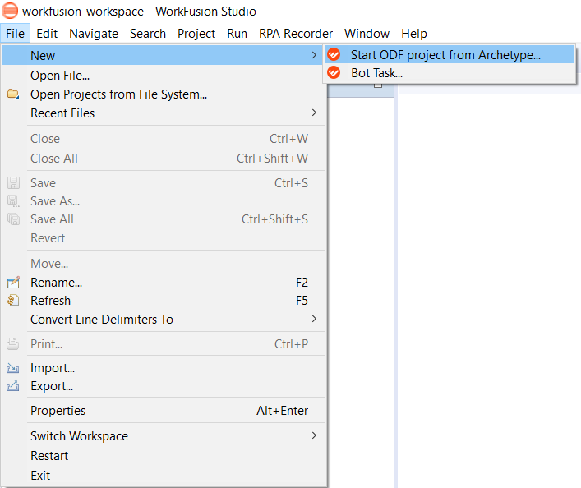The height and width of the screenshot is (488, 581).
Task: Expand the New submenu arrow
Action: coord(314,55)
